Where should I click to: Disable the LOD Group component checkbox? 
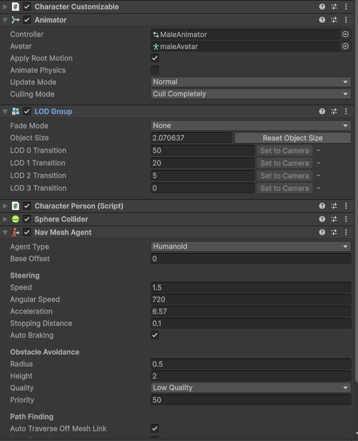27,111
